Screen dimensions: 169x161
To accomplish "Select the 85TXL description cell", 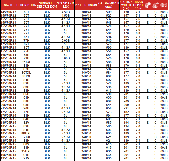I will click(x=26, y=62).
